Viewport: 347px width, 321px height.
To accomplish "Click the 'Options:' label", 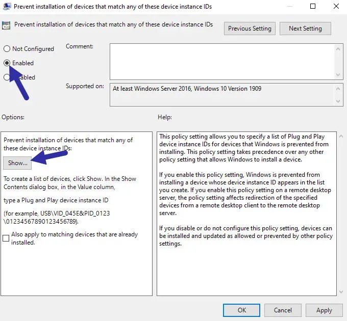I will click(x=13, y=117).
